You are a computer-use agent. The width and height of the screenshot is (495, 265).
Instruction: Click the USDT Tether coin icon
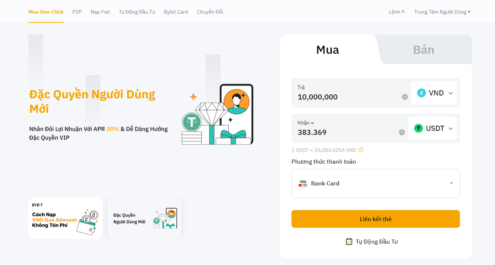(419, 128)
